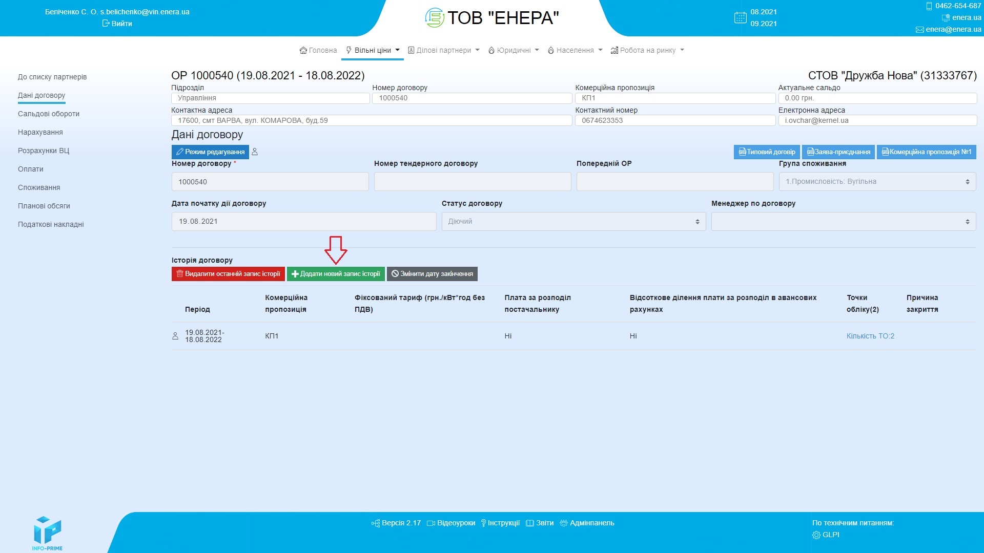Open Кількість ТО:2 link

pyautogui.click(x=870, y=336)
